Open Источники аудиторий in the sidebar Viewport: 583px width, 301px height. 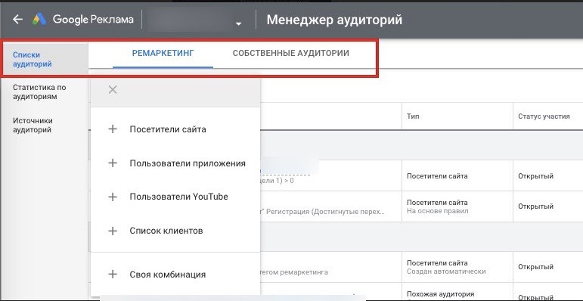(x=33, y=126)
